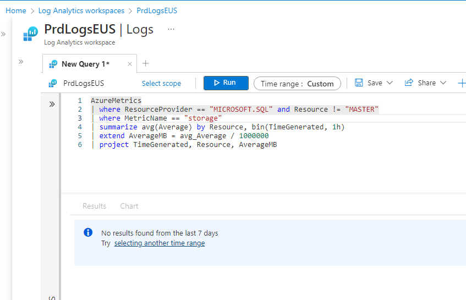The width and height of the screenshot is (466, 300).
Task: Open Log Analytics workspaces breadcrumb
Action: (x=81, y=10)
